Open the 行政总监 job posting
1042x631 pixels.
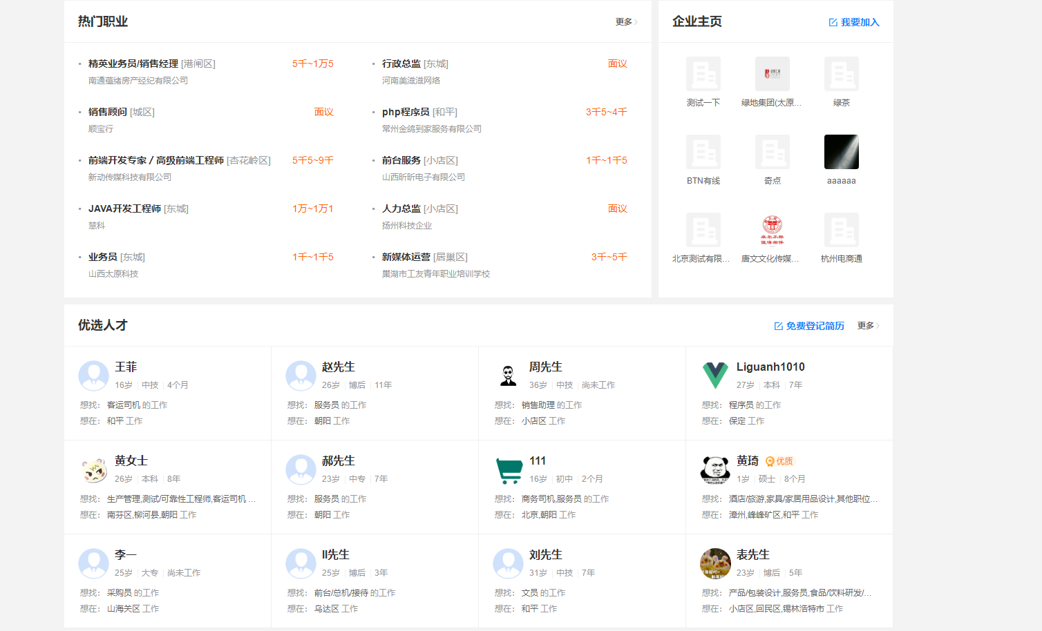click(x=401, y=64)
